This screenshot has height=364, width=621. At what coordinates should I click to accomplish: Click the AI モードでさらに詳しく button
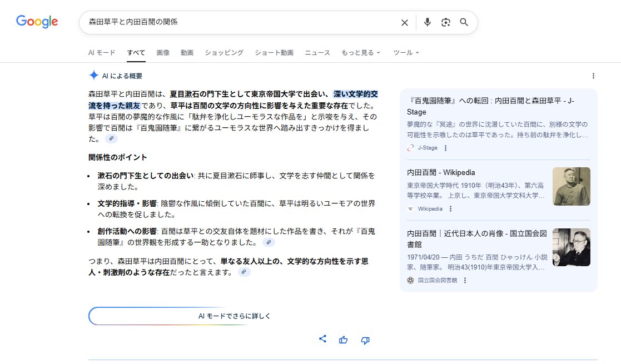click(x=234, y=316)
